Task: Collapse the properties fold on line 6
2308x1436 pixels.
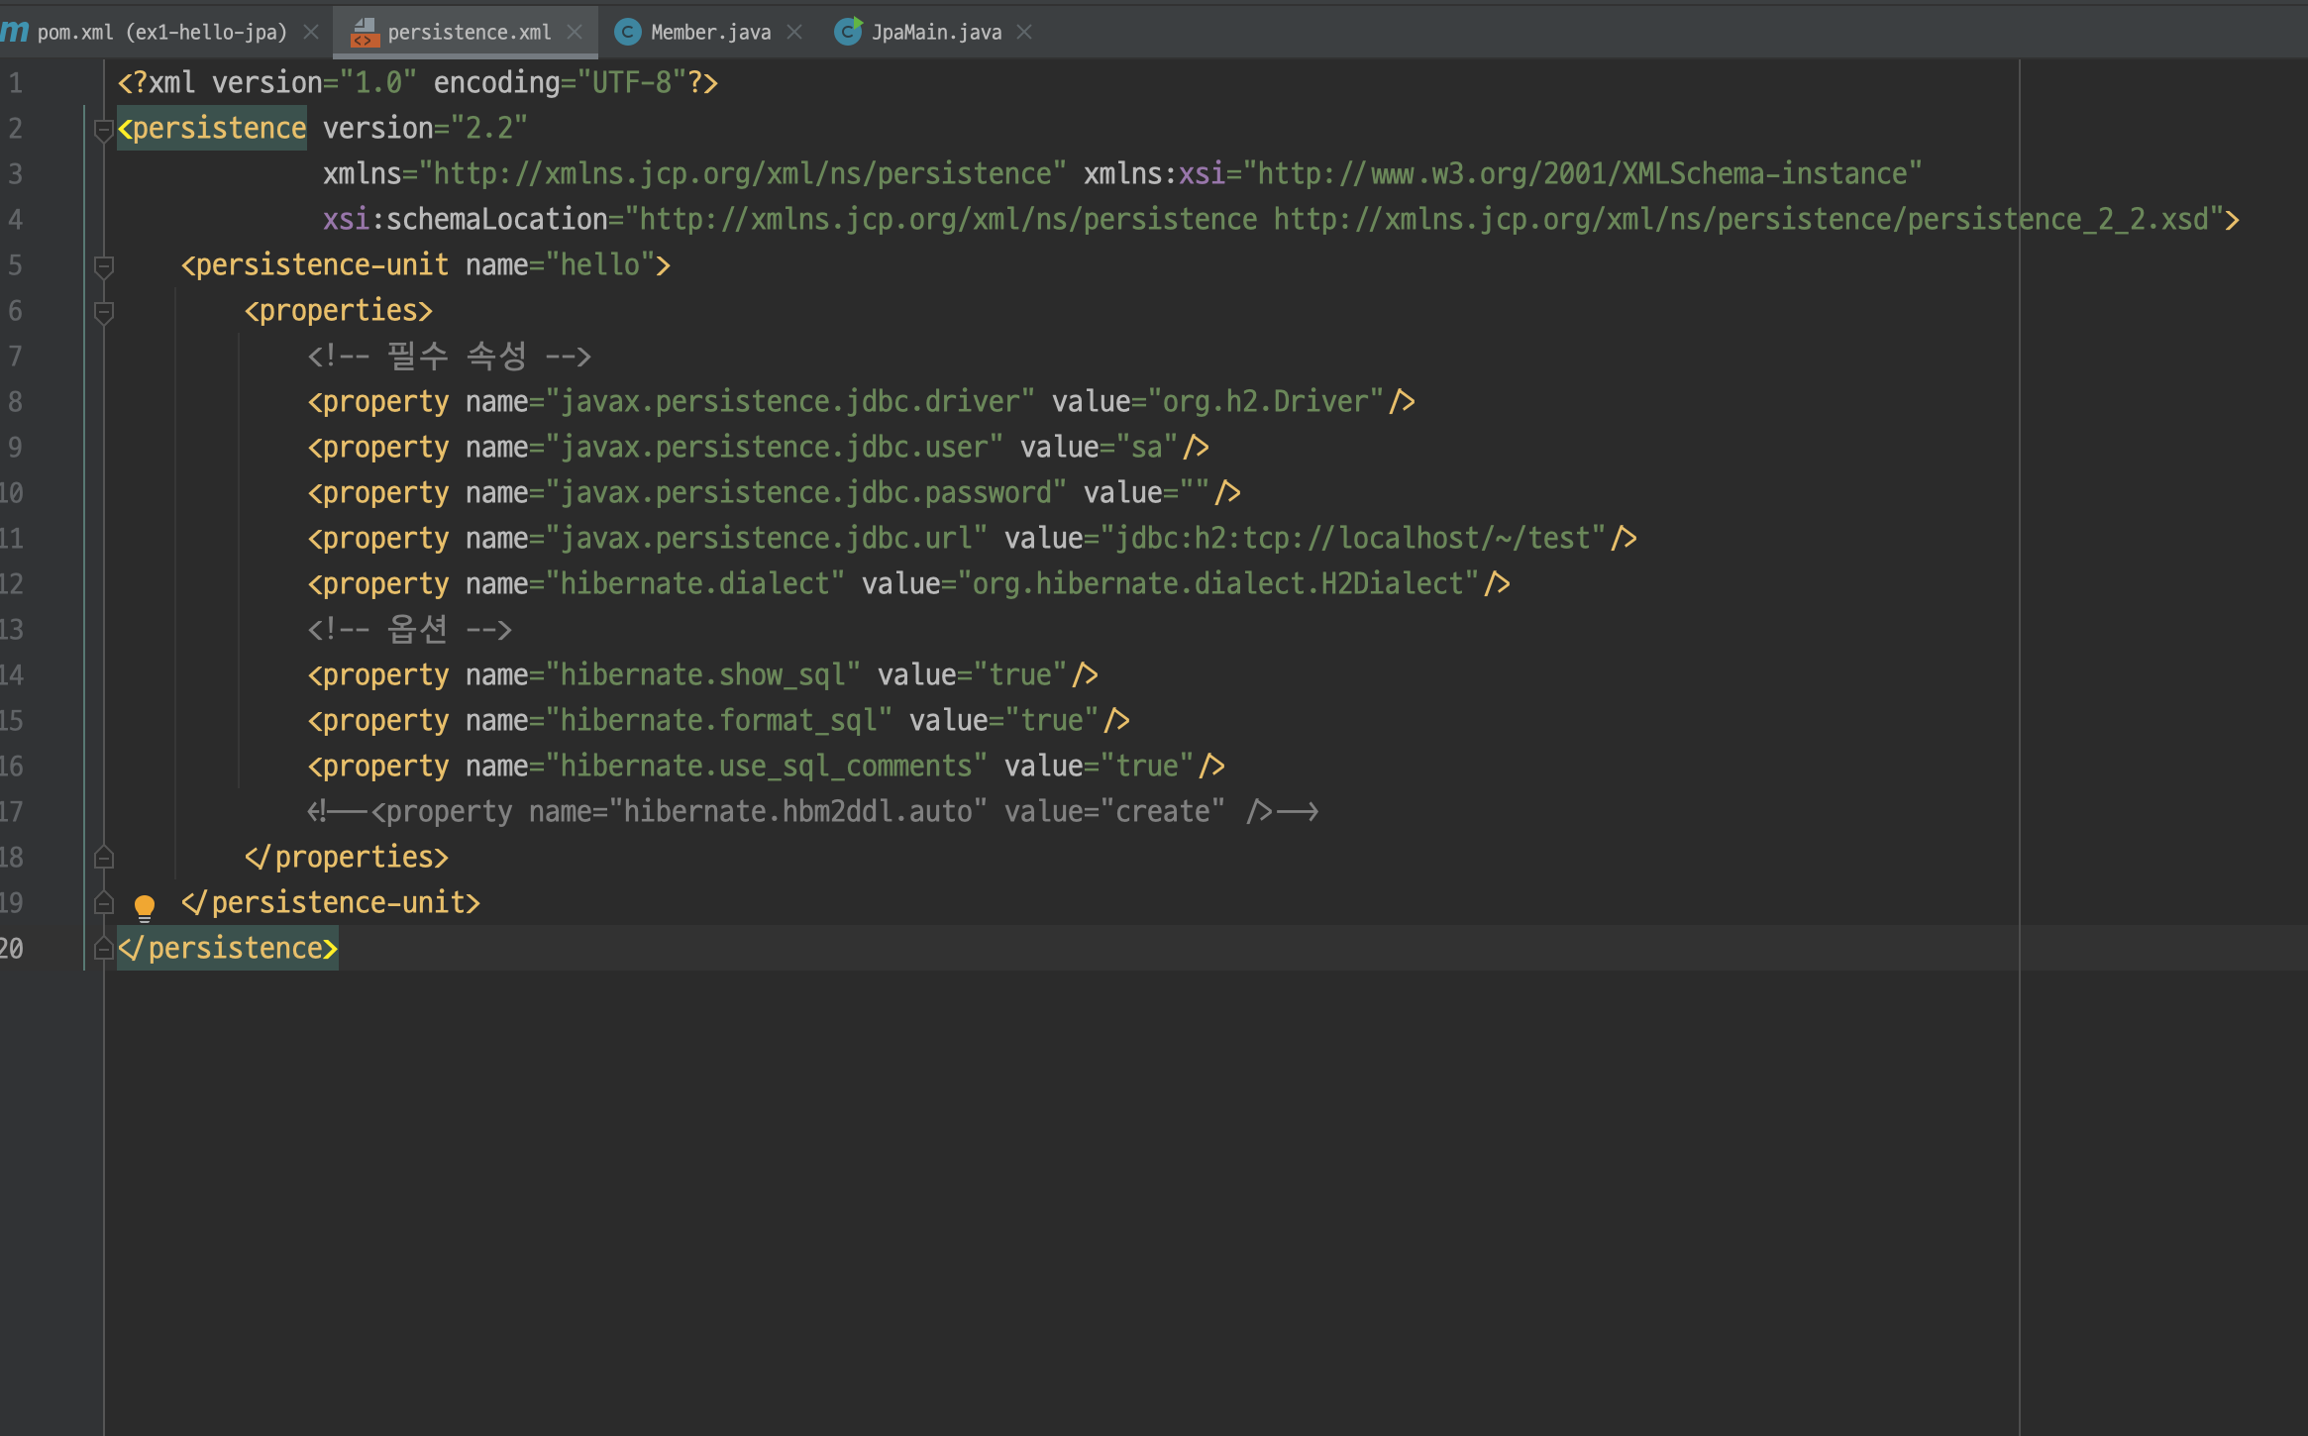Action: 103,311
